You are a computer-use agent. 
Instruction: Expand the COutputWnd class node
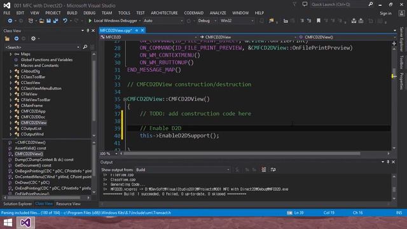11,134
